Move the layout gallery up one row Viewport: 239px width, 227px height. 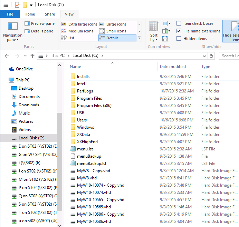point(139,24)
